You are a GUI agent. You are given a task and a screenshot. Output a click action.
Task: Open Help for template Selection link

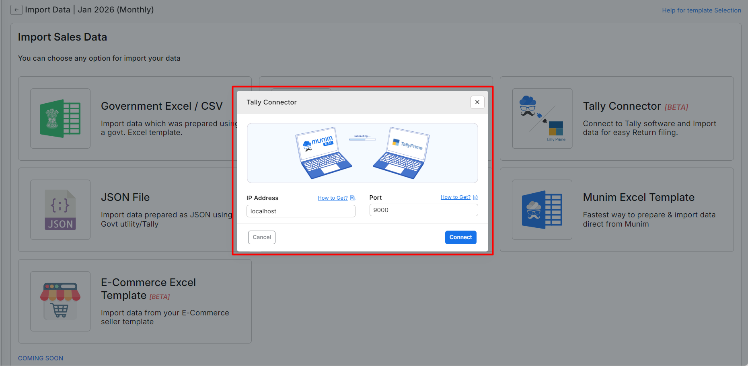point(701,10)
